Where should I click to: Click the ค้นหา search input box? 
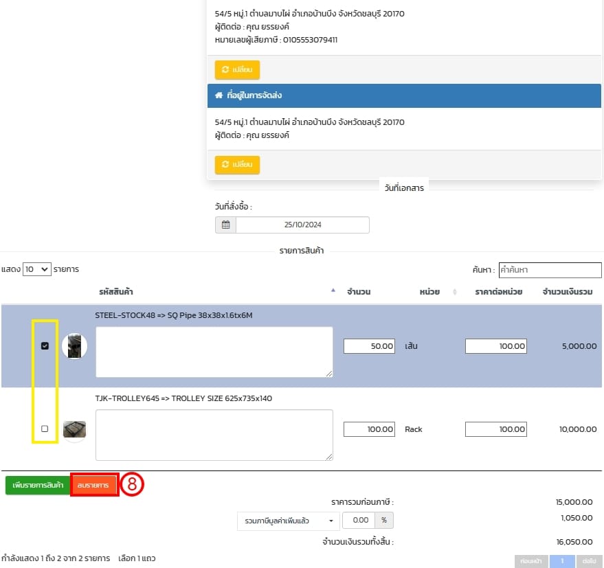pos(549,270)
